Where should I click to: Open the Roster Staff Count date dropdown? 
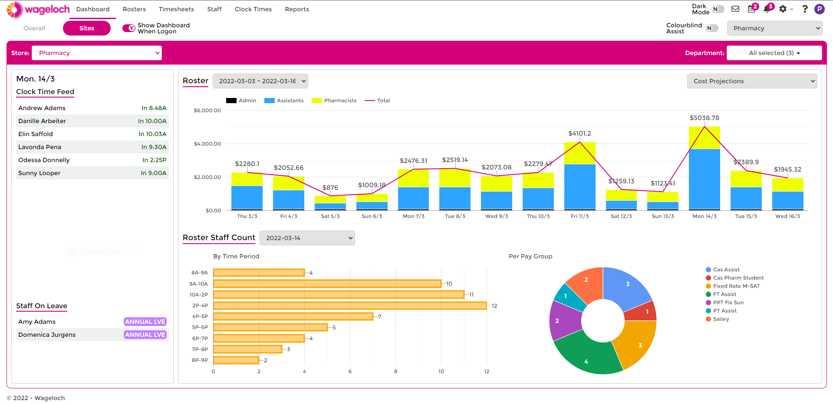pyautogui.click(x=307, y=238)
